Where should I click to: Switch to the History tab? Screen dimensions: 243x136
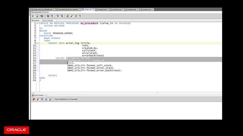[46, 12]
